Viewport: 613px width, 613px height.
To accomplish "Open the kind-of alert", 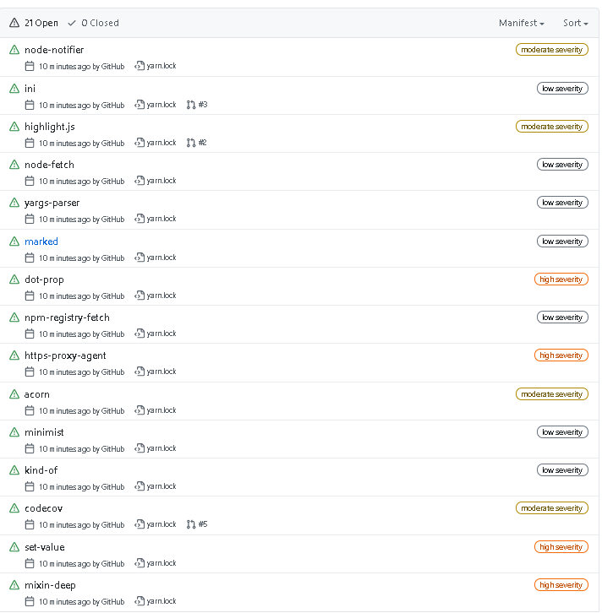I will click(41, 470).
